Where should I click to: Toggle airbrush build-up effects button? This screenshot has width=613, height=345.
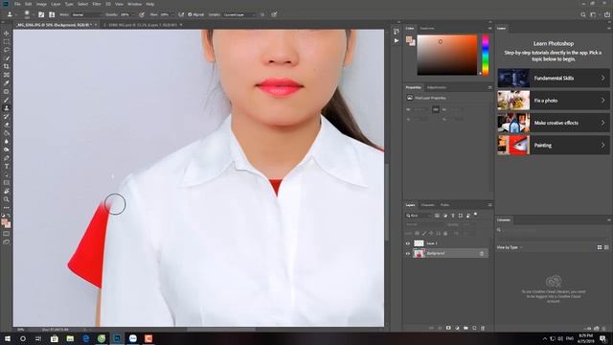coord(181,14)
